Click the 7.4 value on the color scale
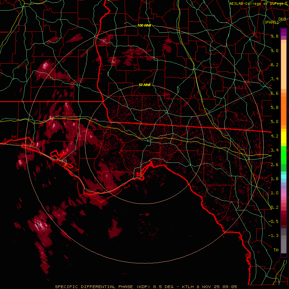The width and height of the screenshot is (289, 289). pos(275,79)
